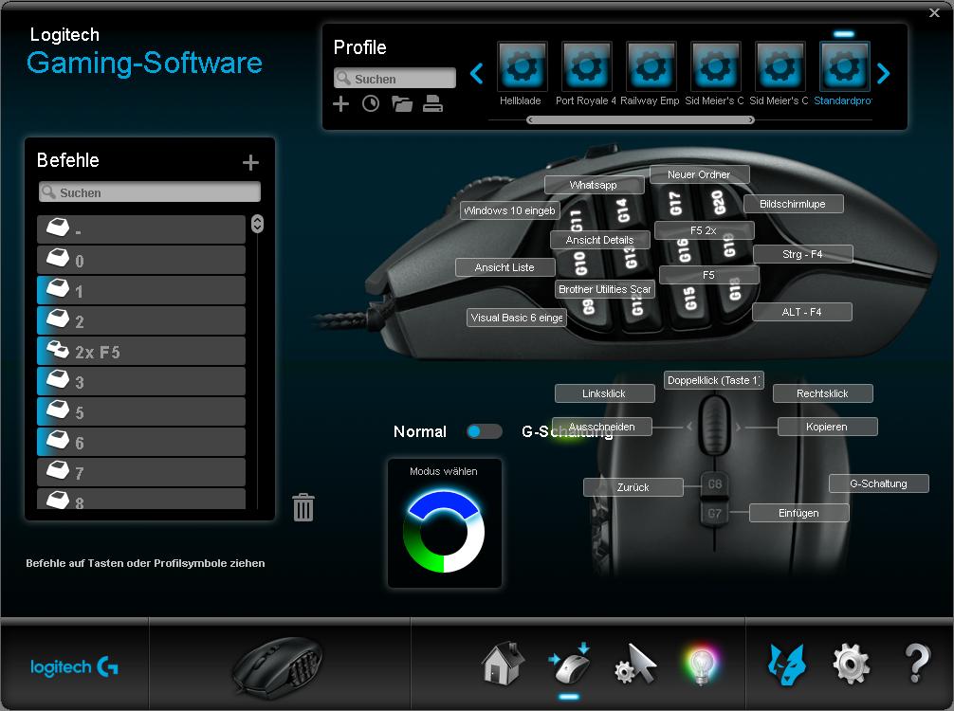Select command '3' in Befehle list
The image size is (954, 711).
tap(141, 382)
